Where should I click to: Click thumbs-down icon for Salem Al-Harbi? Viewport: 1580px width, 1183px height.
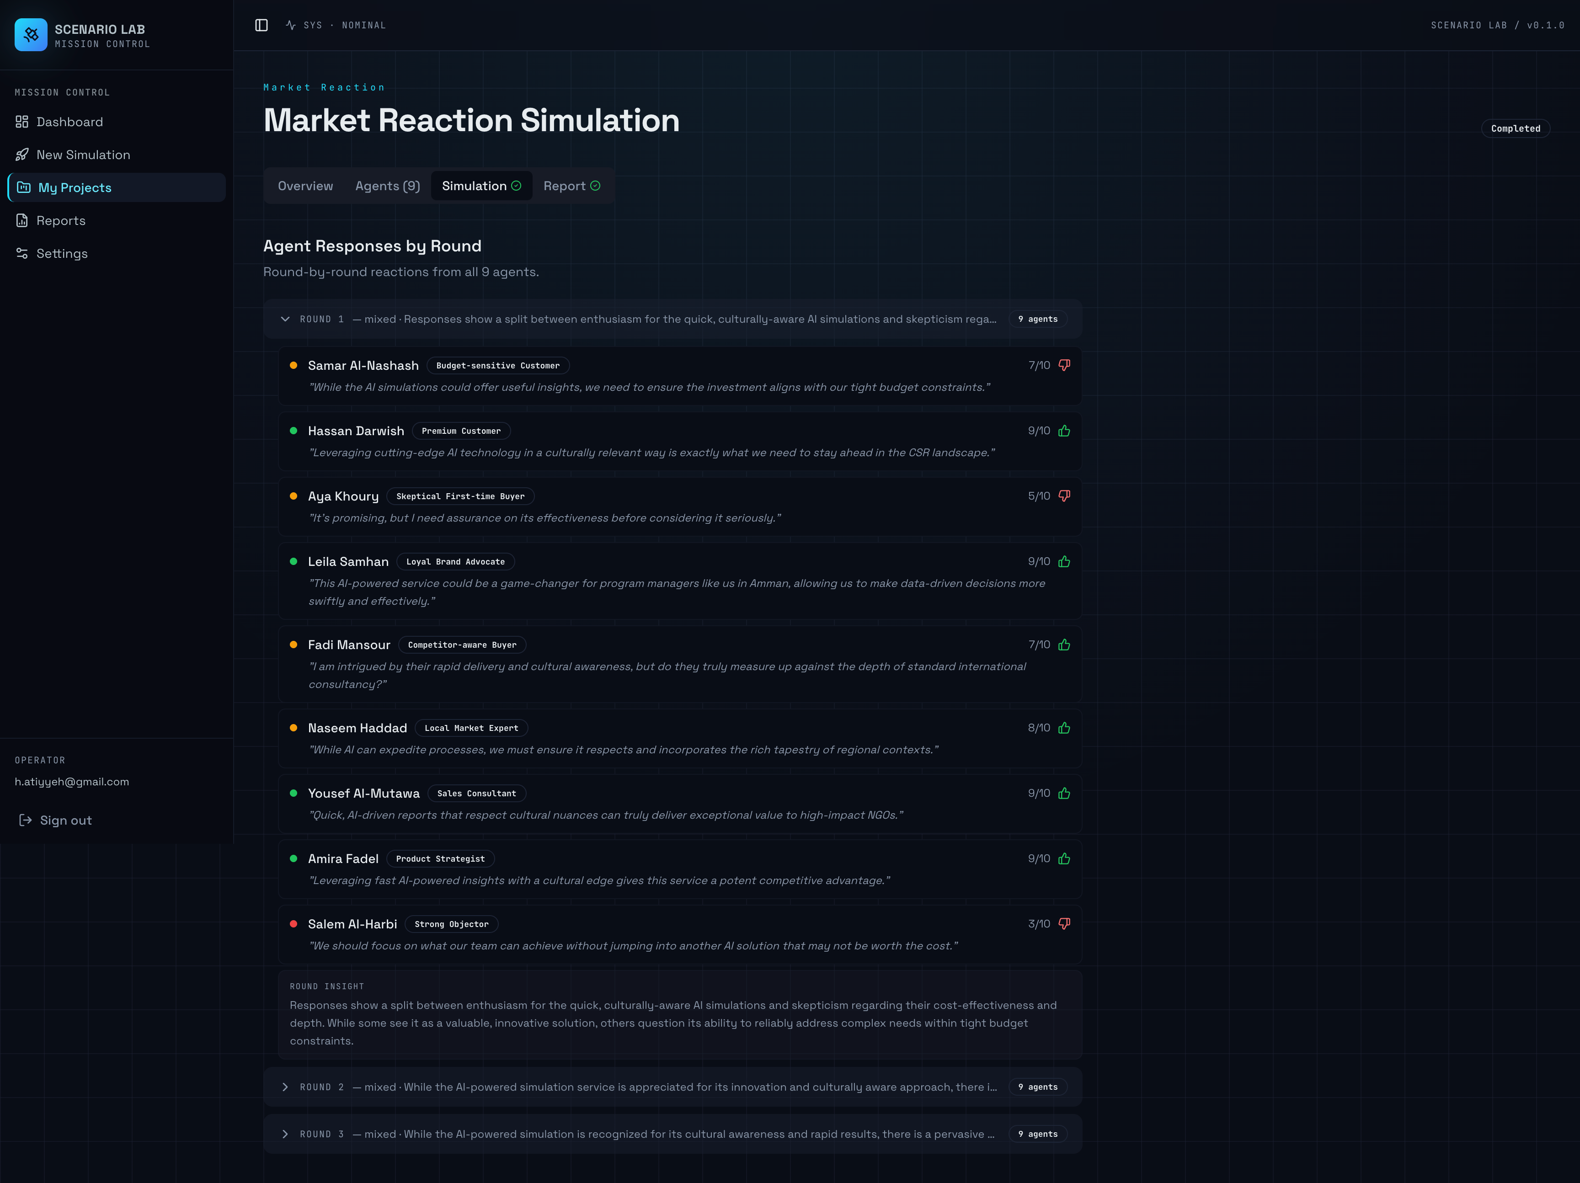coord(1063,924)
